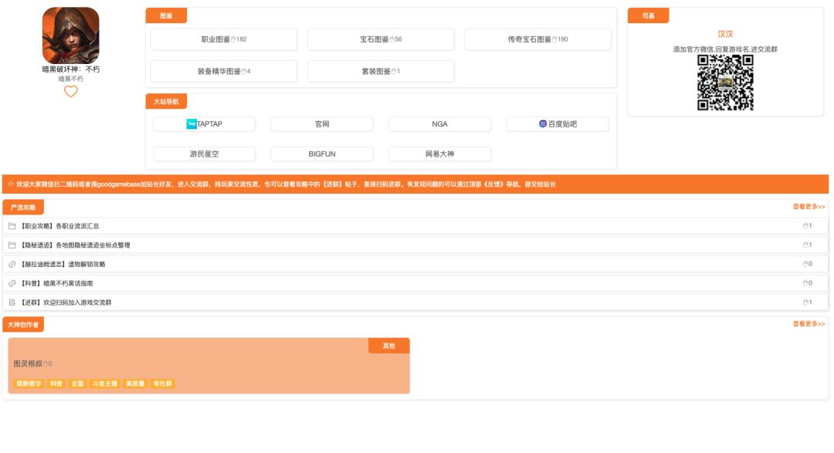Click document icon beside 【进群】 post
This screenshot has width=834, height=453.
(x=12, y=303)
